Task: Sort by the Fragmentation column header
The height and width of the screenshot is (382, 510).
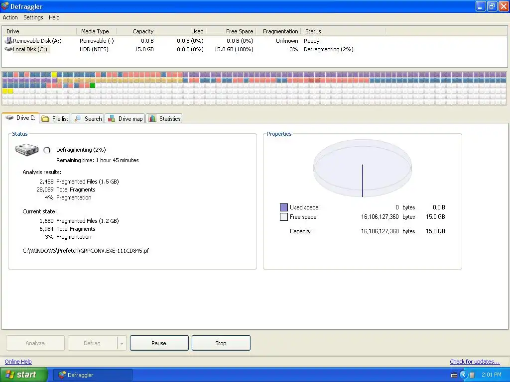Action: pos(278,31)
